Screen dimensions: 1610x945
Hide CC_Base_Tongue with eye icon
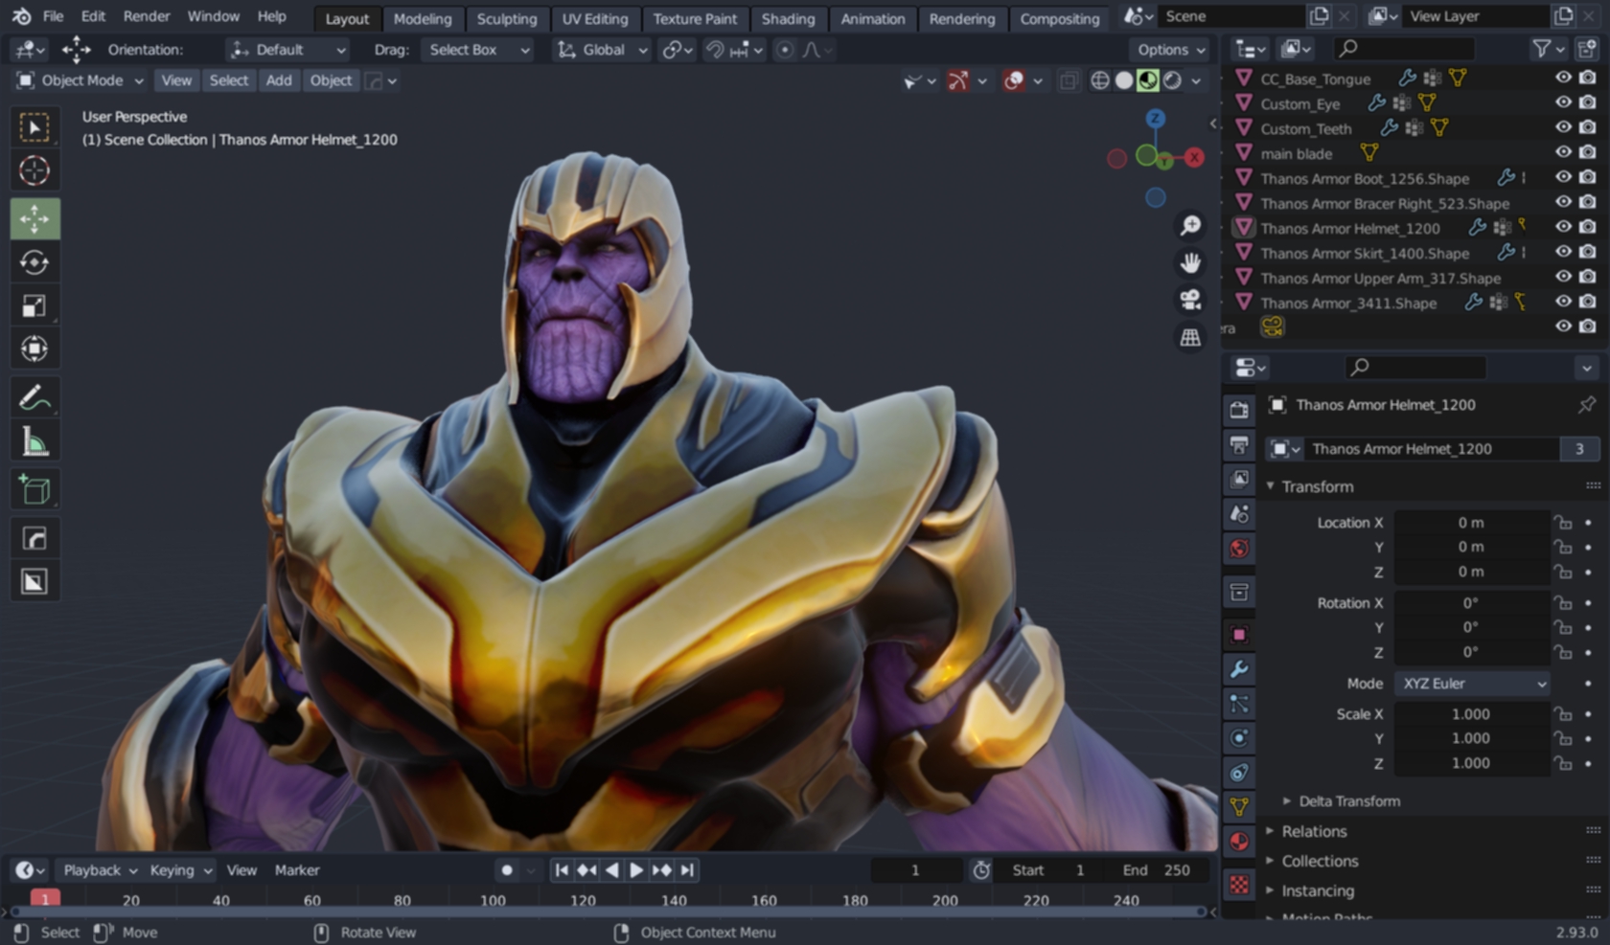[x=1563, y=78]
